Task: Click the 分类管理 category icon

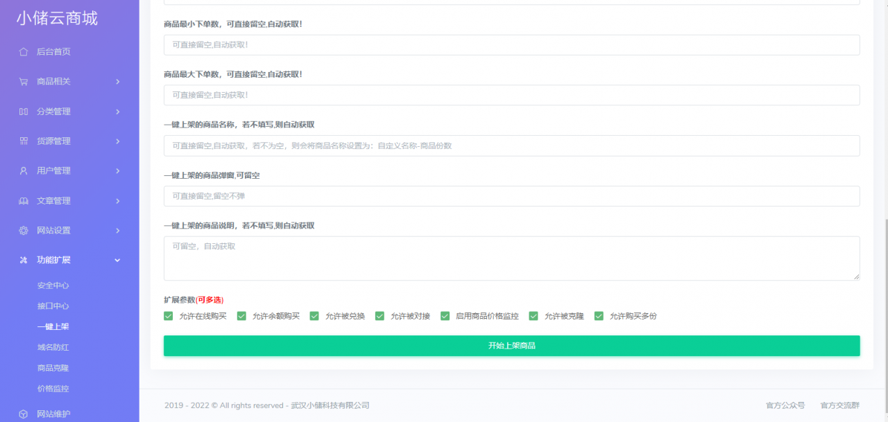Action: pyautogui.click(x=24, y=111)
